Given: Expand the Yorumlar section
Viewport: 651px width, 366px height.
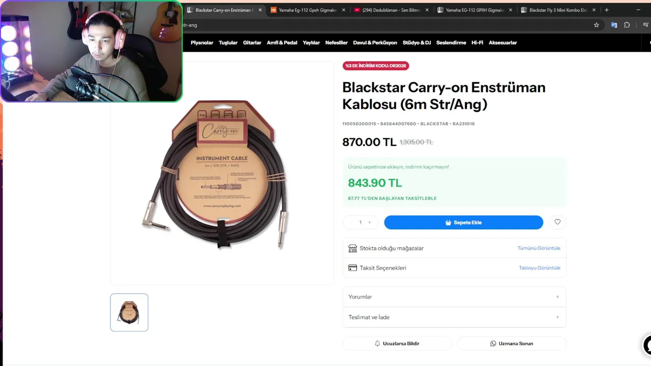Looking at the screenshot, I should pos(454,297).
